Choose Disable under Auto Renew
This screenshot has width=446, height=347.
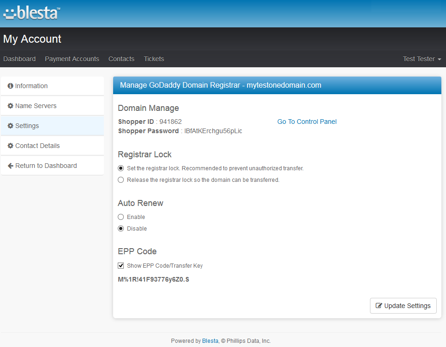point(121,229)
